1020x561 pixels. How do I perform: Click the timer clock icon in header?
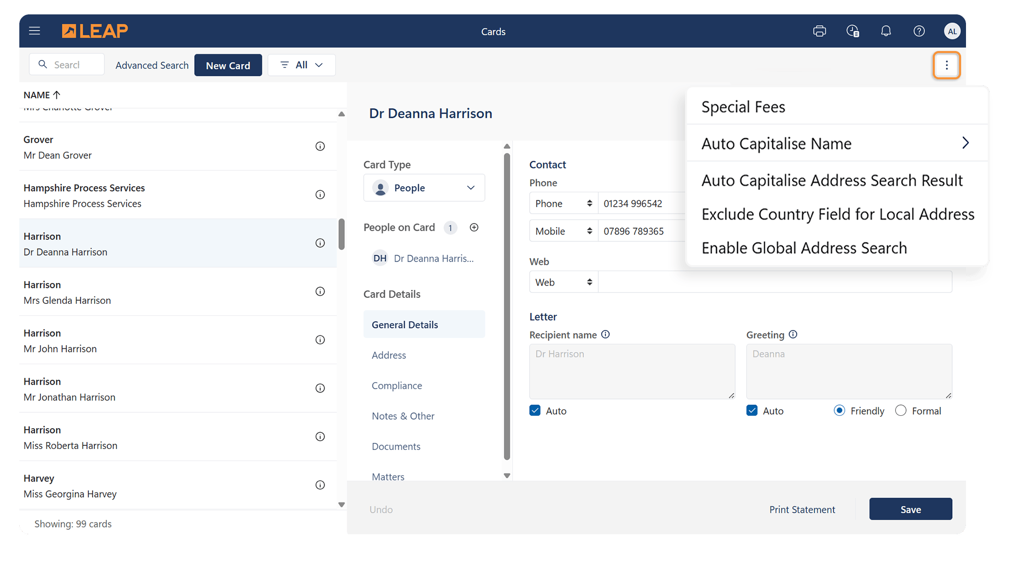coord(853,31)
